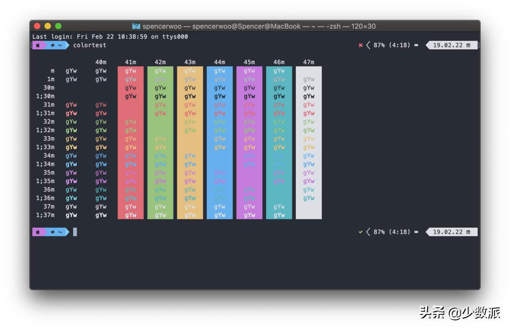Click the '41m' column header
The image size is (510, 329).
pos(130,62)
